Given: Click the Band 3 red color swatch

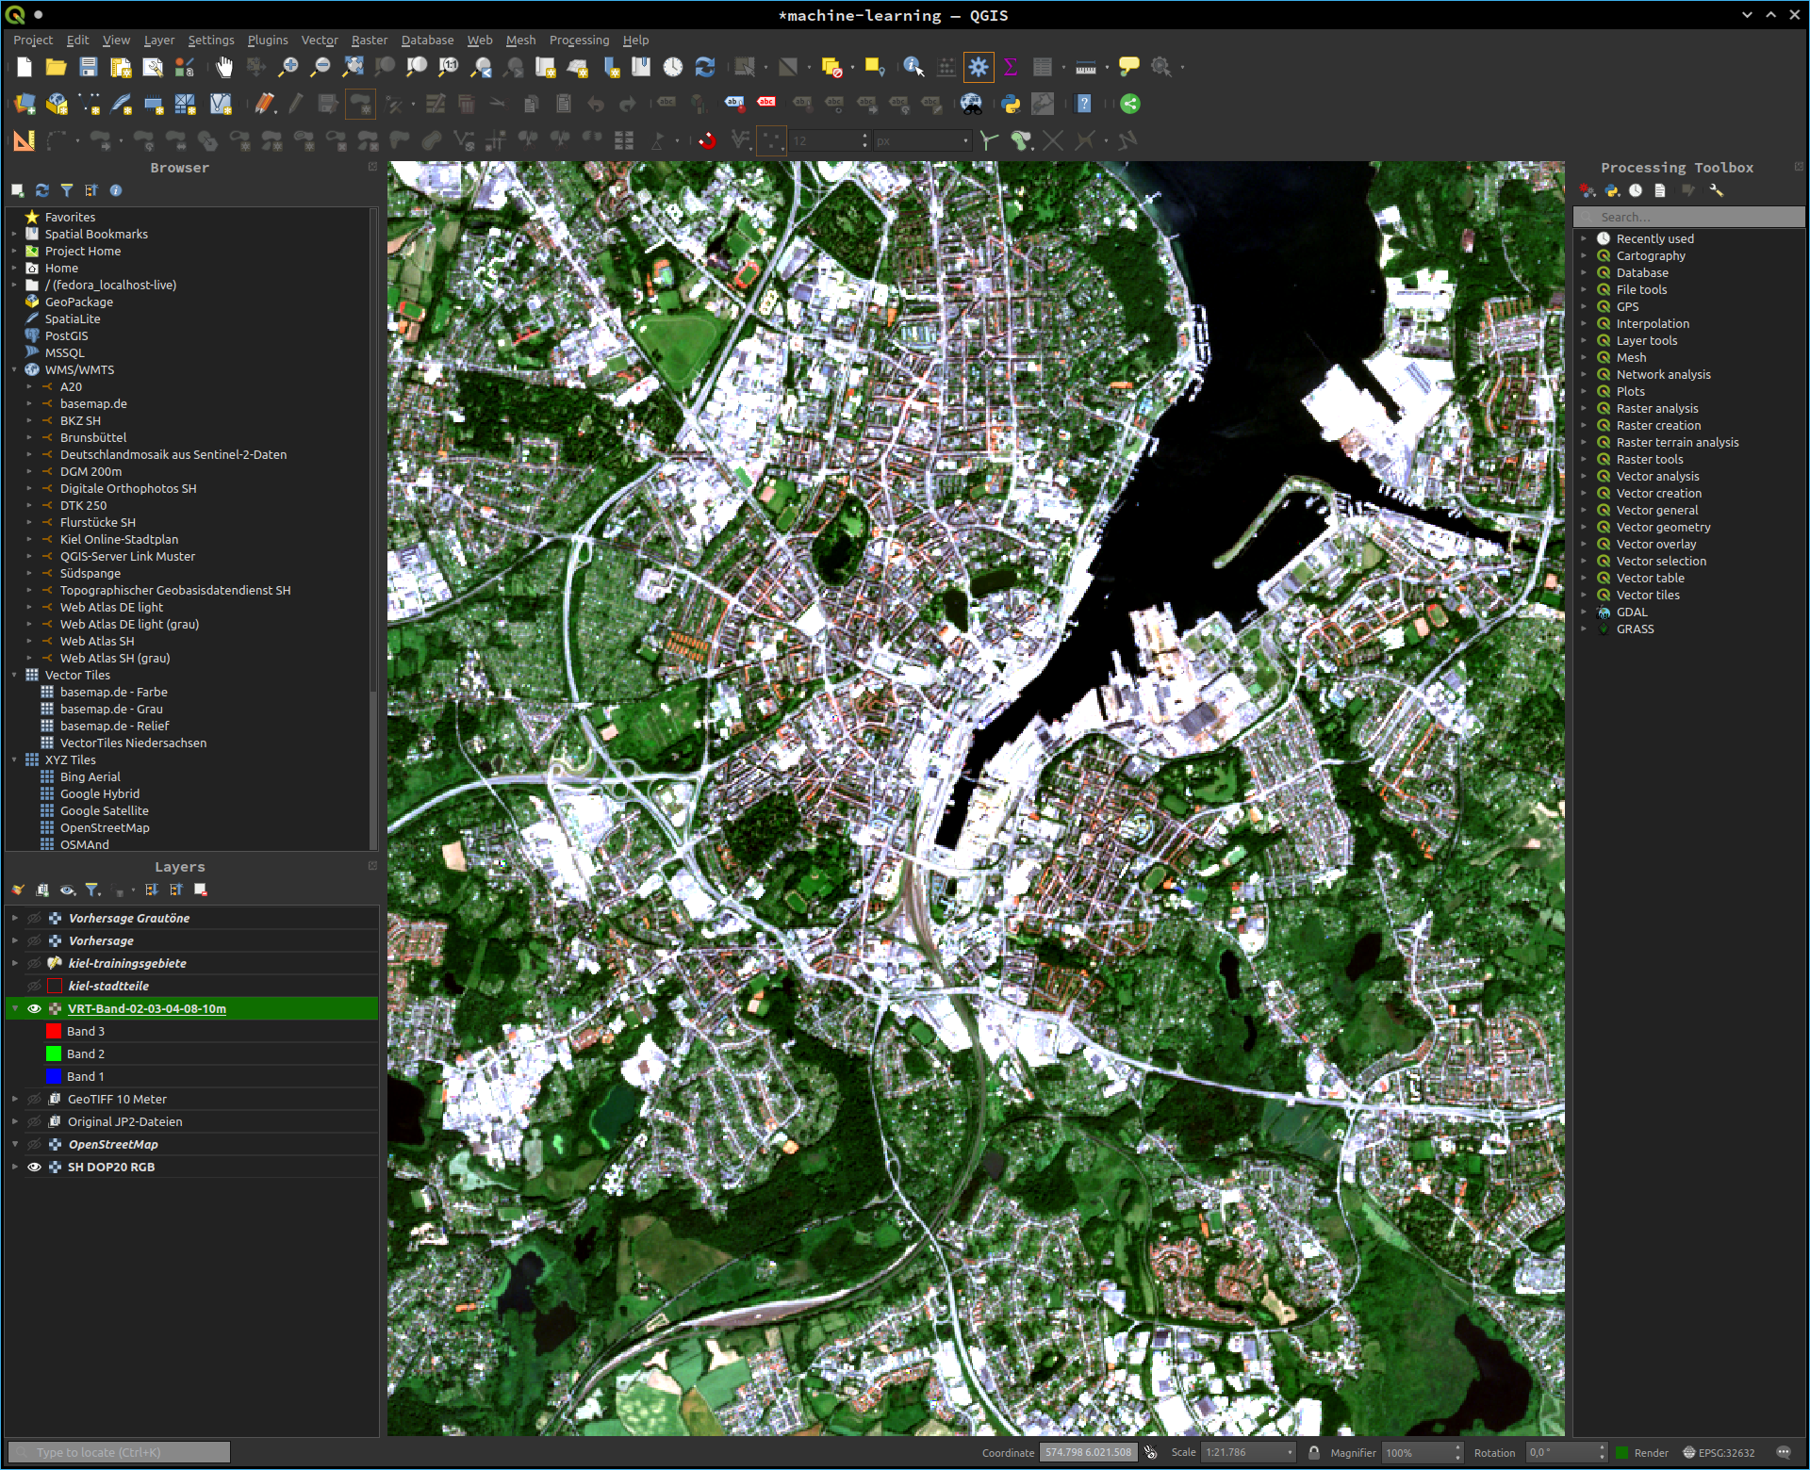Looking at the screenshot, I should 54,1031.
